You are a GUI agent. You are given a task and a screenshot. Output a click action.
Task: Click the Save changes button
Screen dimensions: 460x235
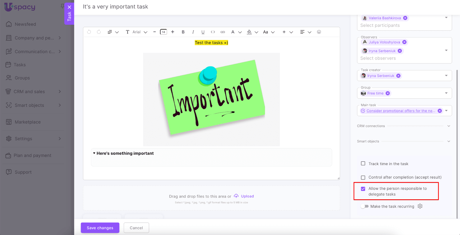point(100,228)
